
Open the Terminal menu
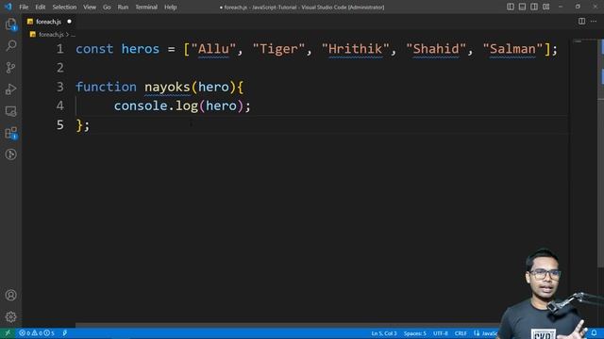146,7
